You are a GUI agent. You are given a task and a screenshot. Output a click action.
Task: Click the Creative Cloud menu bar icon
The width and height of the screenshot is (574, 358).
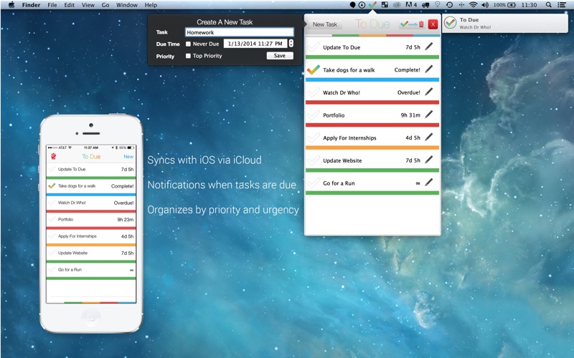[397, 5]
